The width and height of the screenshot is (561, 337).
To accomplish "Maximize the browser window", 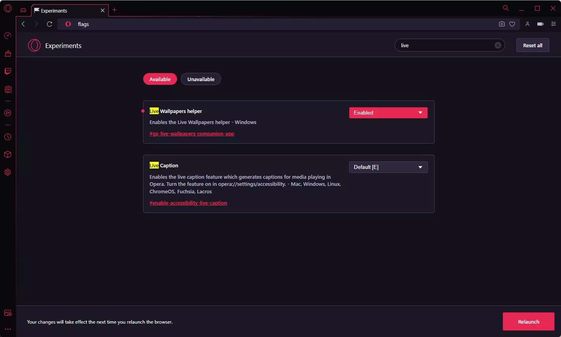I will pos(537,8).
